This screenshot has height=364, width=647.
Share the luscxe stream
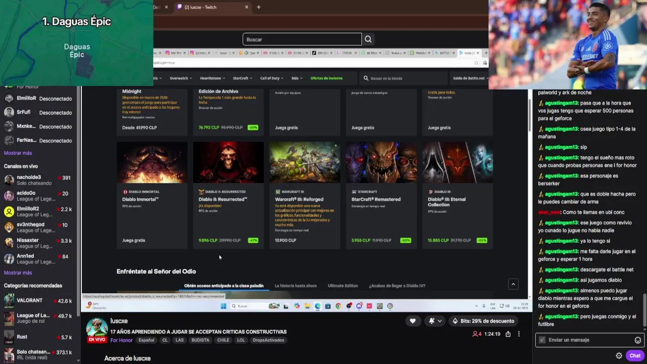[x=508, y=334]
